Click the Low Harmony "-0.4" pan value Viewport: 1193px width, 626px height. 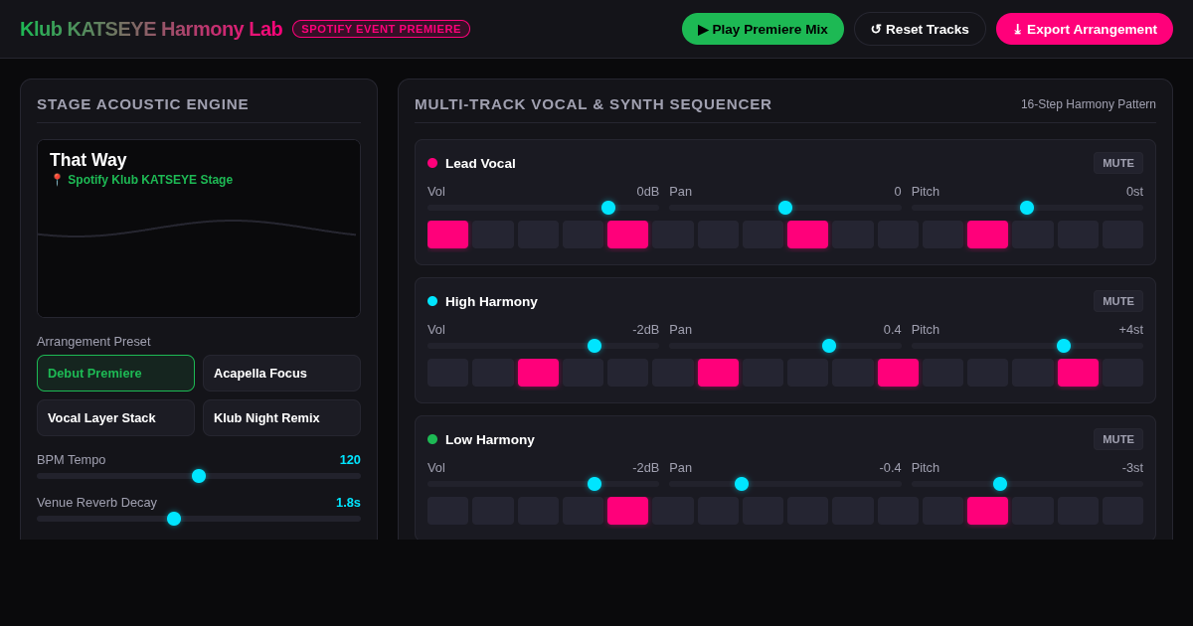coord(891,467)
